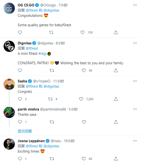Share the OG CS:GO tweet

116,33
